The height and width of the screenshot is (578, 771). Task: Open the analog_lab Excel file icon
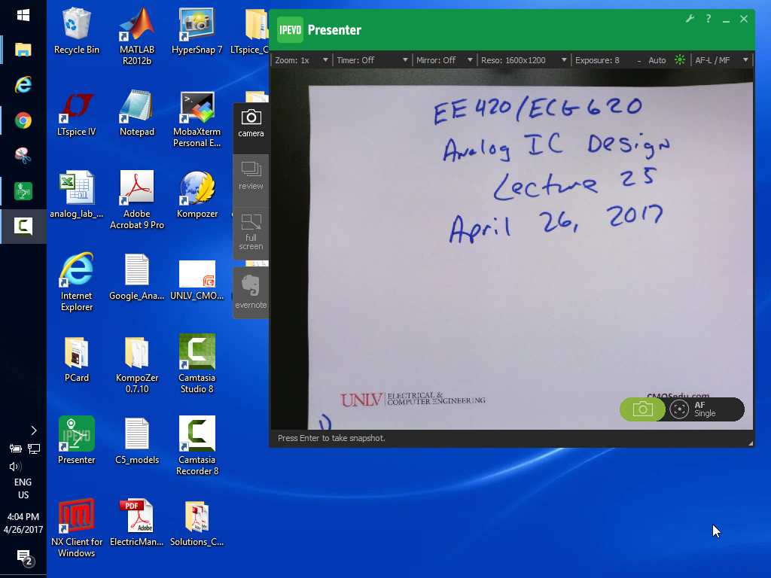76,195
